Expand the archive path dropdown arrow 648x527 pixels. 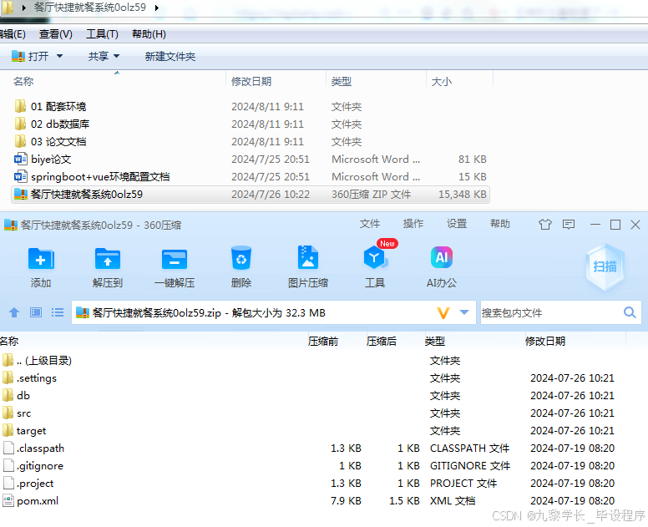pyautogui.click(x=464, y=312)
